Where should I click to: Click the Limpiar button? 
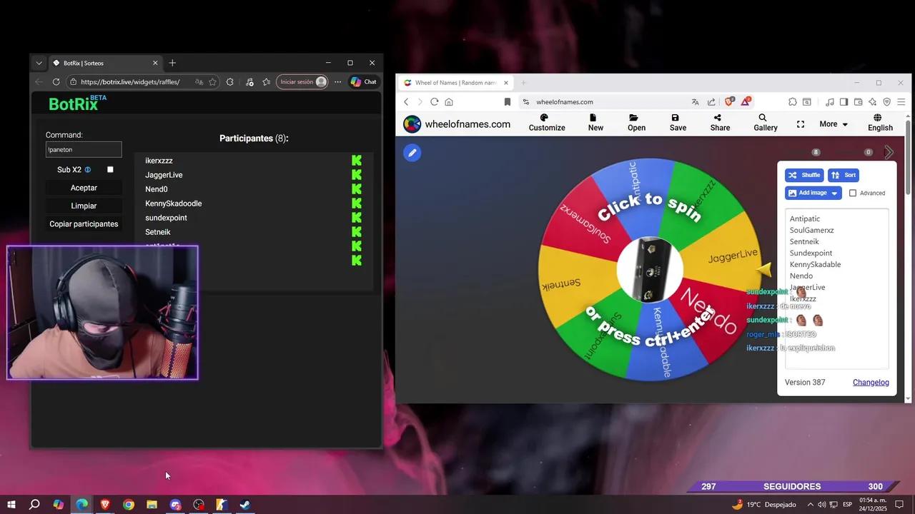coord(84,206)
